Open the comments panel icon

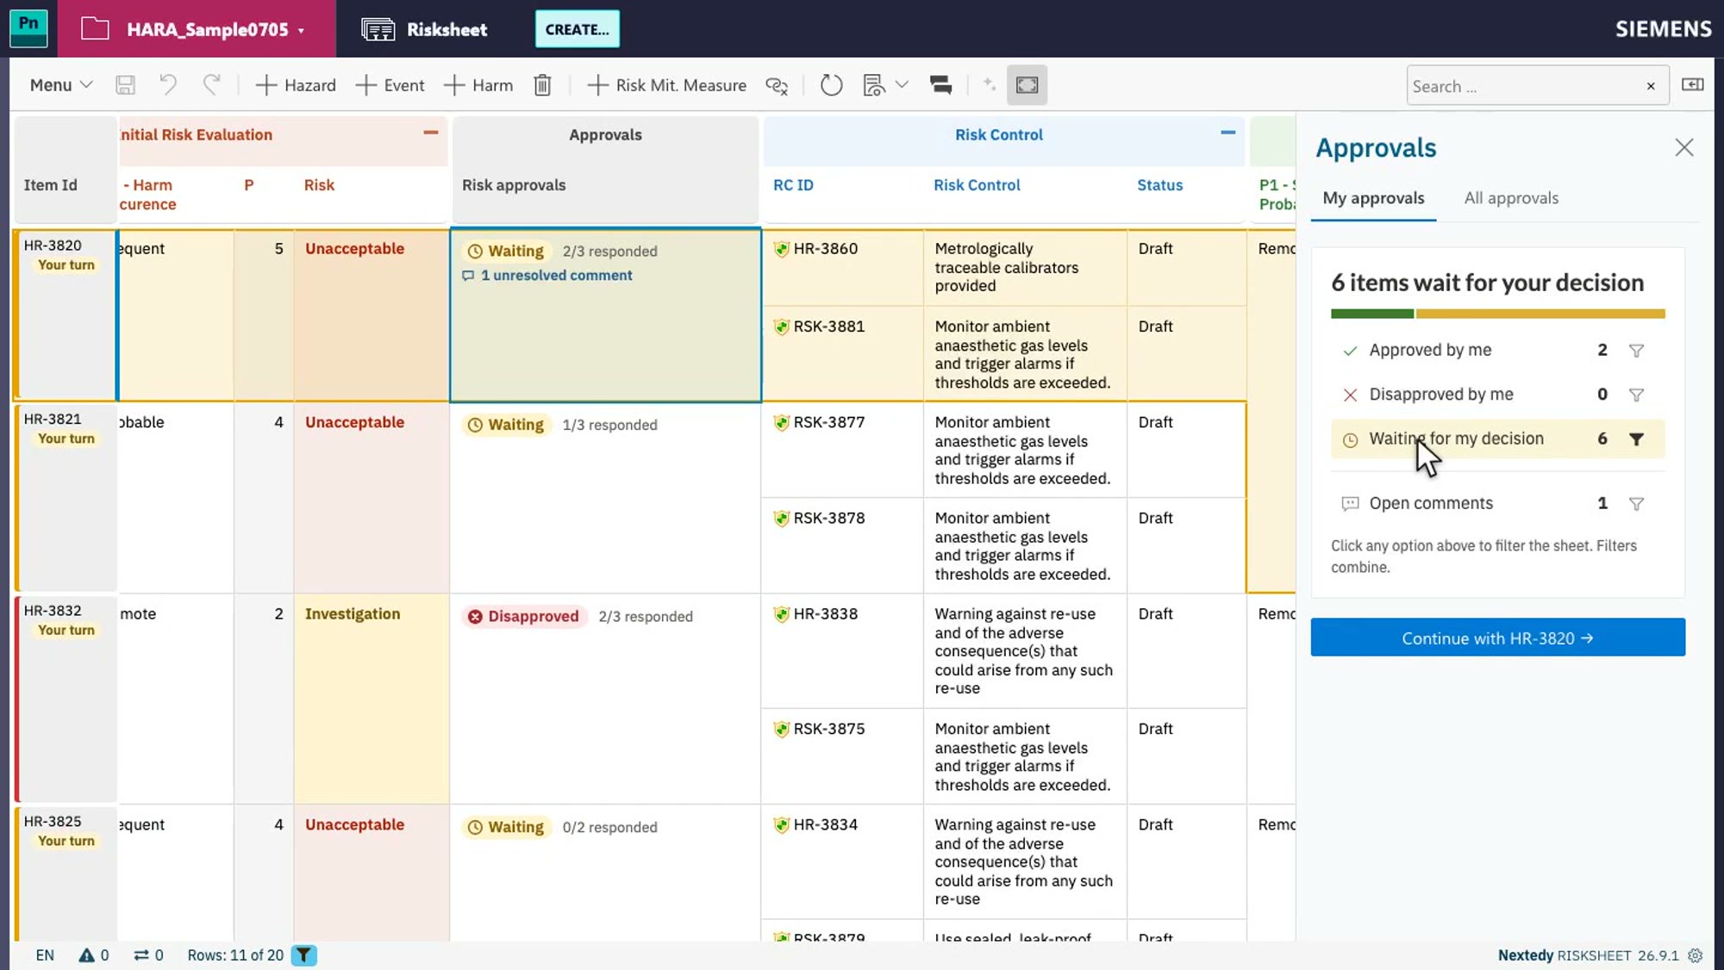(940, 85)
